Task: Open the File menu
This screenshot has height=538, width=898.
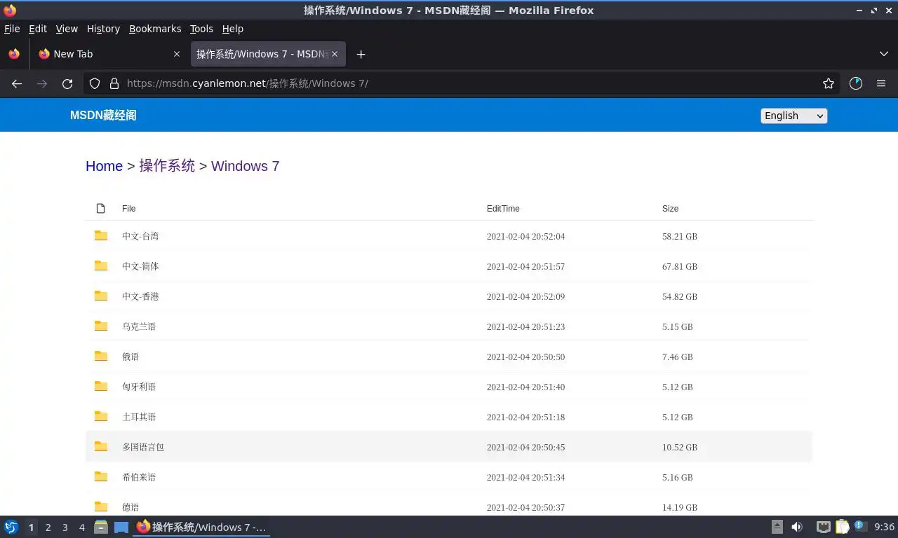Action: pos(12,29)
